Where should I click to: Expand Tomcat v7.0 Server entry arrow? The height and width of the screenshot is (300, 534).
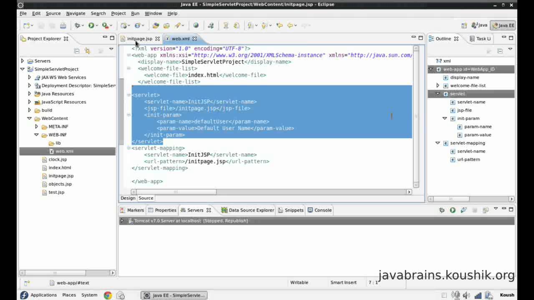[122, 221]
